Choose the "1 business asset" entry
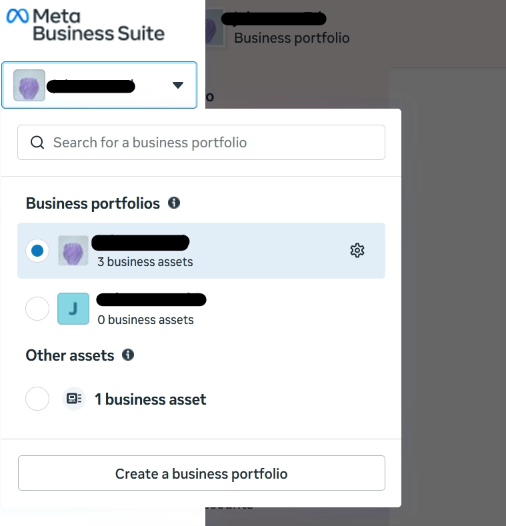 pyautogui.click(x=151, y=399)
